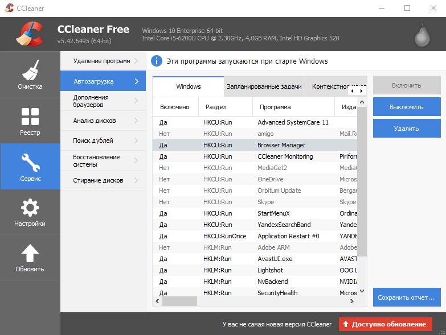Click chevron next to Анализ дисков

click(136, 121)
